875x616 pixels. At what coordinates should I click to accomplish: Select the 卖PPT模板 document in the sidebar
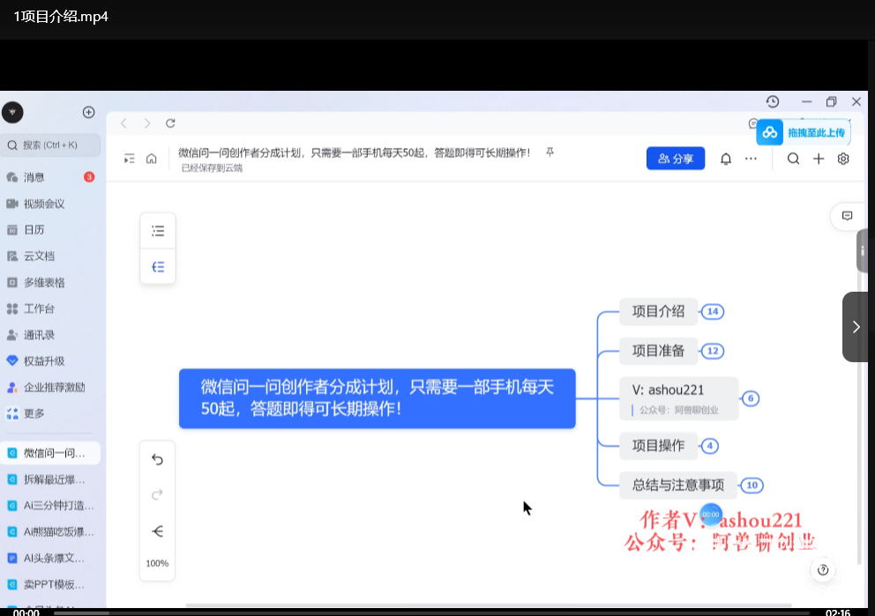[50, 584]
